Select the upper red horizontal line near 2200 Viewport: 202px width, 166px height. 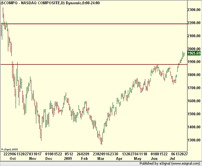(x=94, y=24)
